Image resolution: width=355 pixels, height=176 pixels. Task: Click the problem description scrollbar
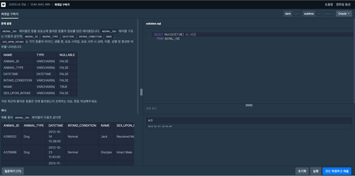pyautogui.click(x=138, y=67)
